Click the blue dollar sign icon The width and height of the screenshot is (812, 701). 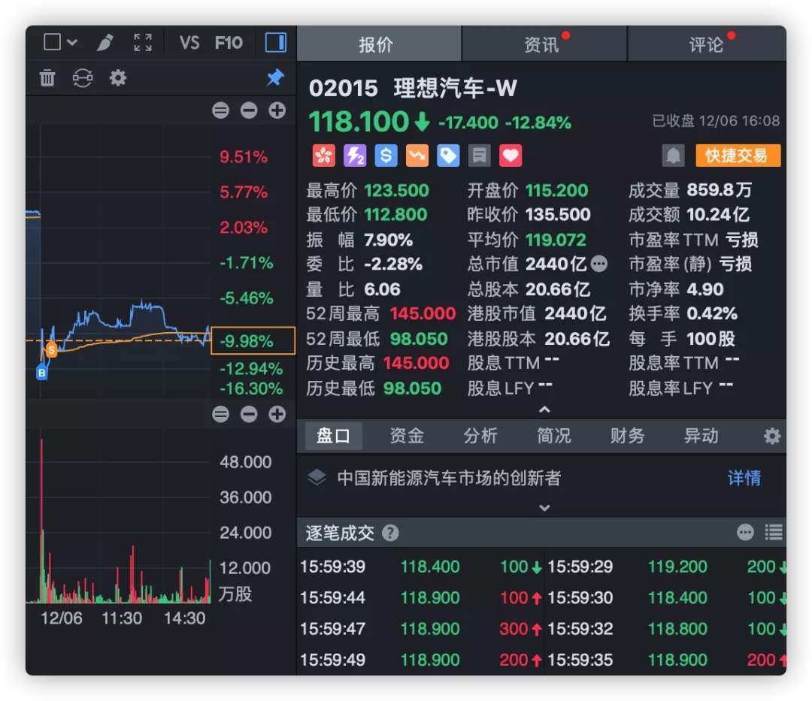click(x=386, y=156)
